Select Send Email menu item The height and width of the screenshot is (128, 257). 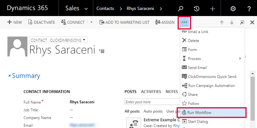point(212,67)
